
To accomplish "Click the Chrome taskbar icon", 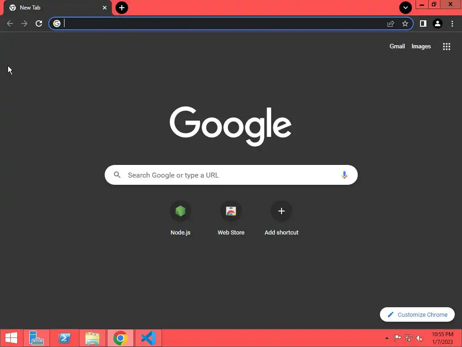I will click(x=120, y=338).
